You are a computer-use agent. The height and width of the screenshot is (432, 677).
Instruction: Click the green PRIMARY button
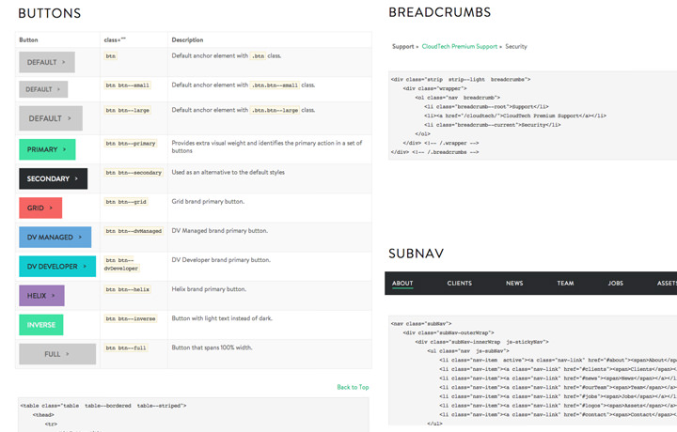47,149
